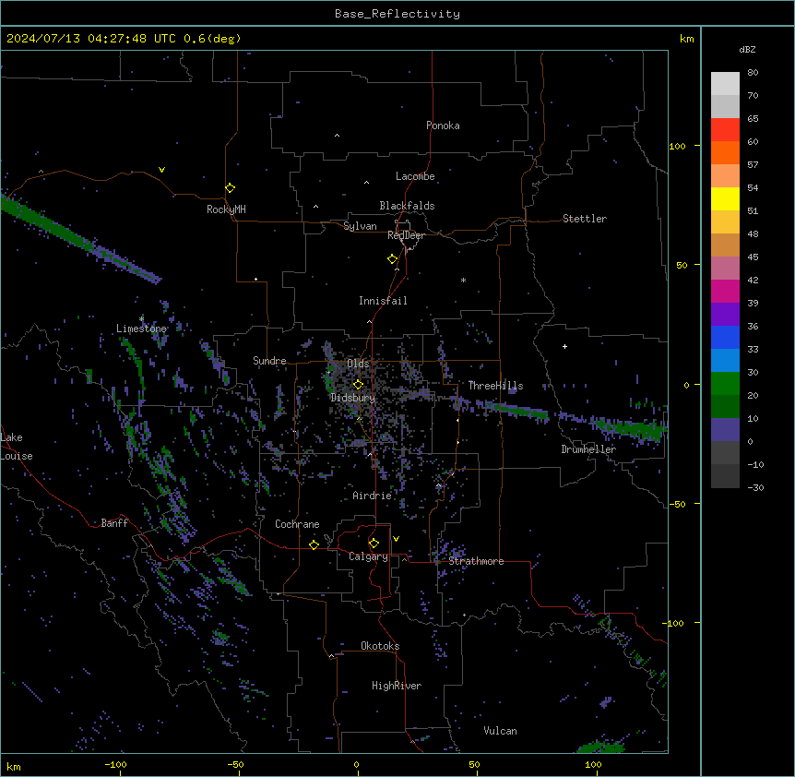Click the km unit label top right

point(686,39)
